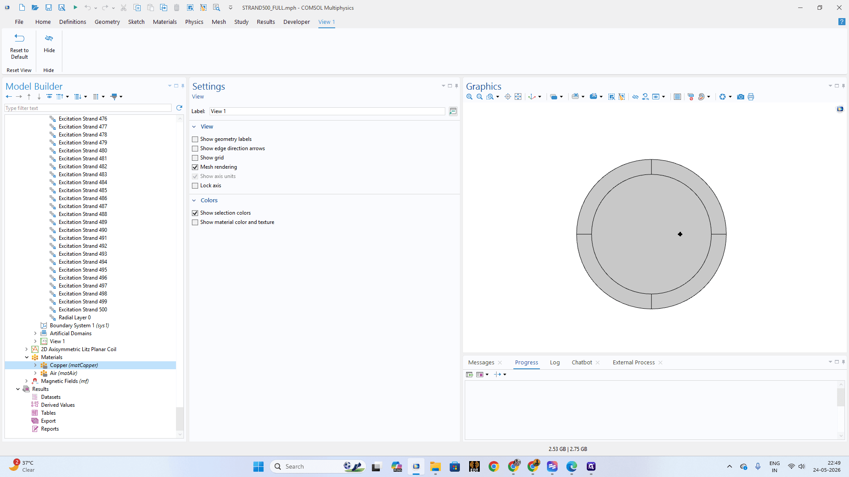Enable Show grid checkbox
849x477 pixels.
click(x=195, y=158)
